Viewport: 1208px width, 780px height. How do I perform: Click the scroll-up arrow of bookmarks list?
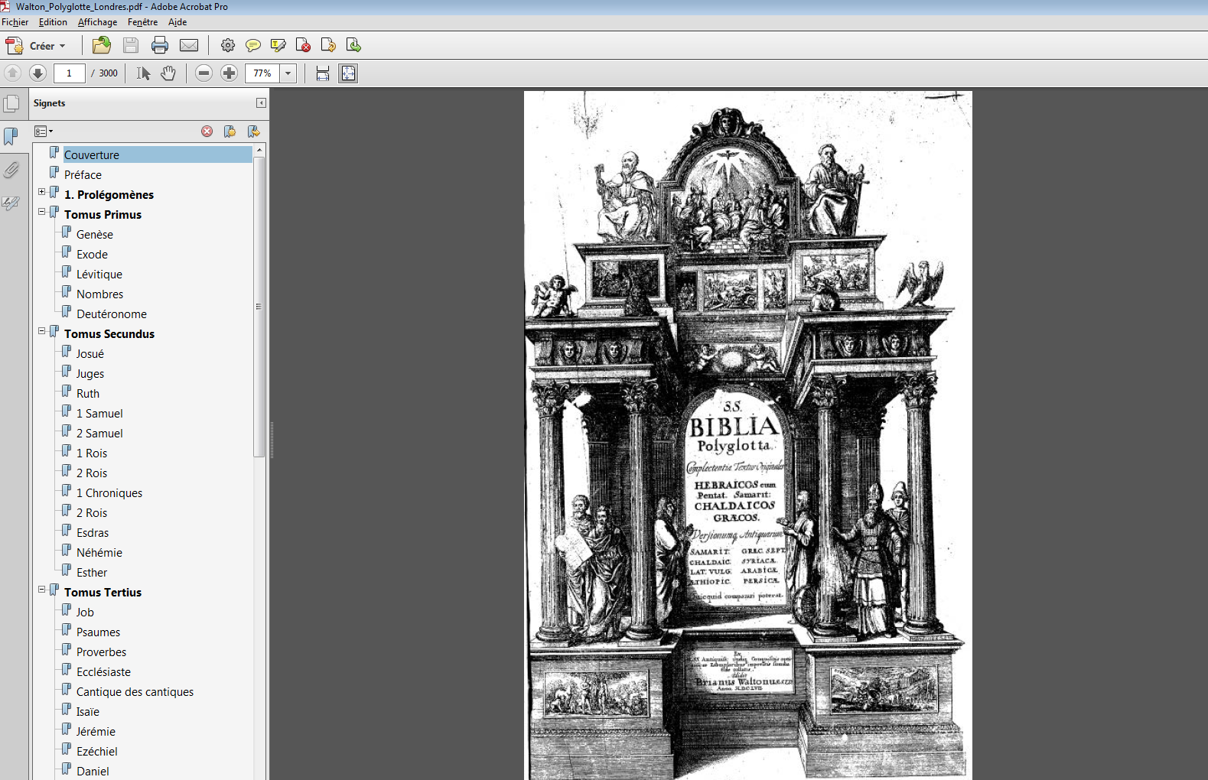tap(259, 151)
